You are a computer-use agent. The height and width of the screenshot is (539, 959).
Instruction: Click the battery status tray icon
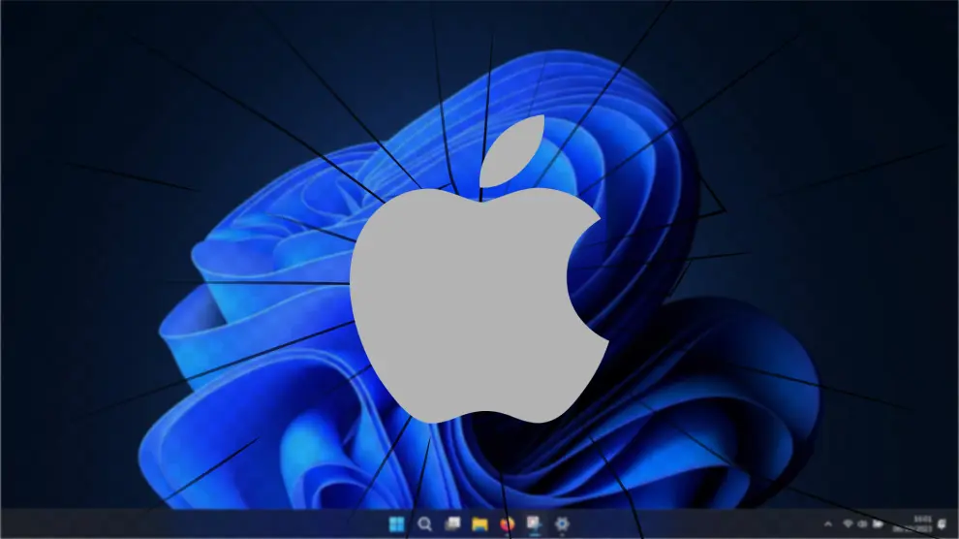click(878, 524)
